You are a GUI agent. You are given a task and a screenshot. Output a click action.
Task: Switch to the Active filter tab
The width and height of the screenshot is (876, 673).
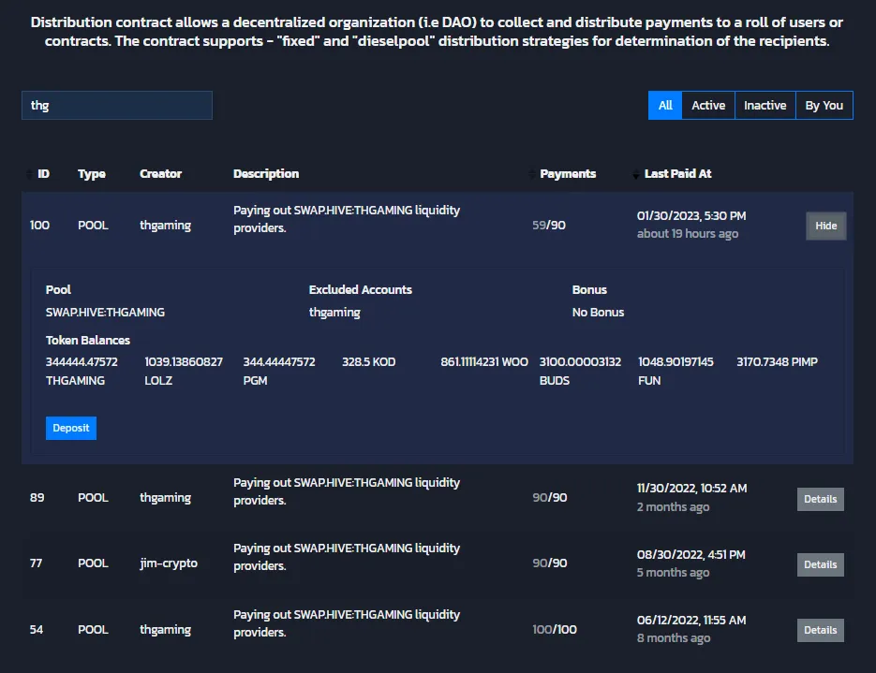pos(708,106)
